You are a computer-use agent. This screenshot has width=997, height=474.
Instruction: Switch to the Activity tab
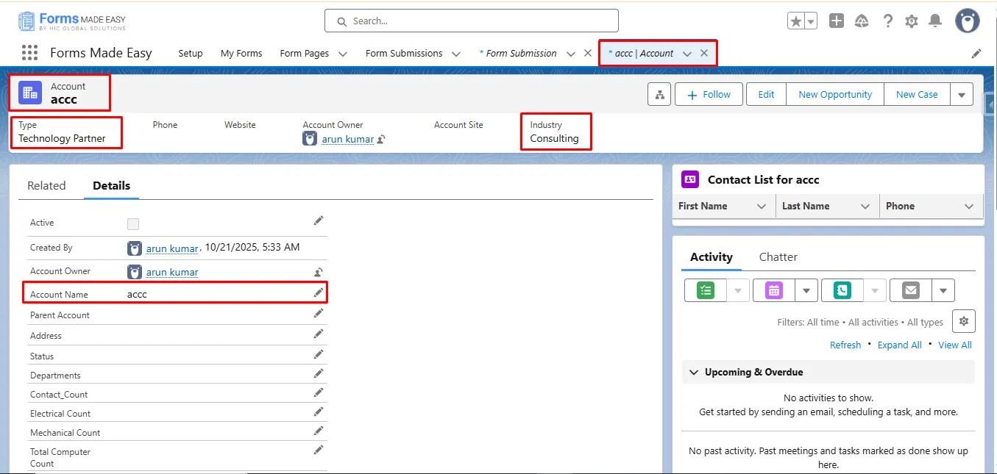[712, 256]
